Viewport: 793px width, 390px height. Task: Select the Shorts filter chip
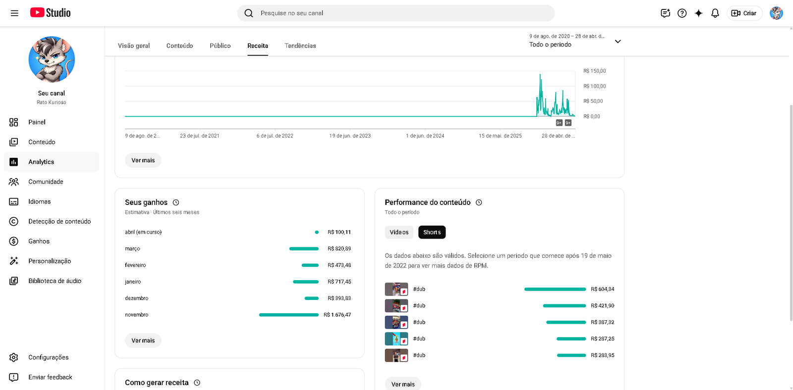pos(432,232)
